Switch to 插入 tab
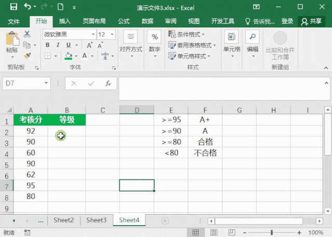The image size is (332, 237). (64, 21)
